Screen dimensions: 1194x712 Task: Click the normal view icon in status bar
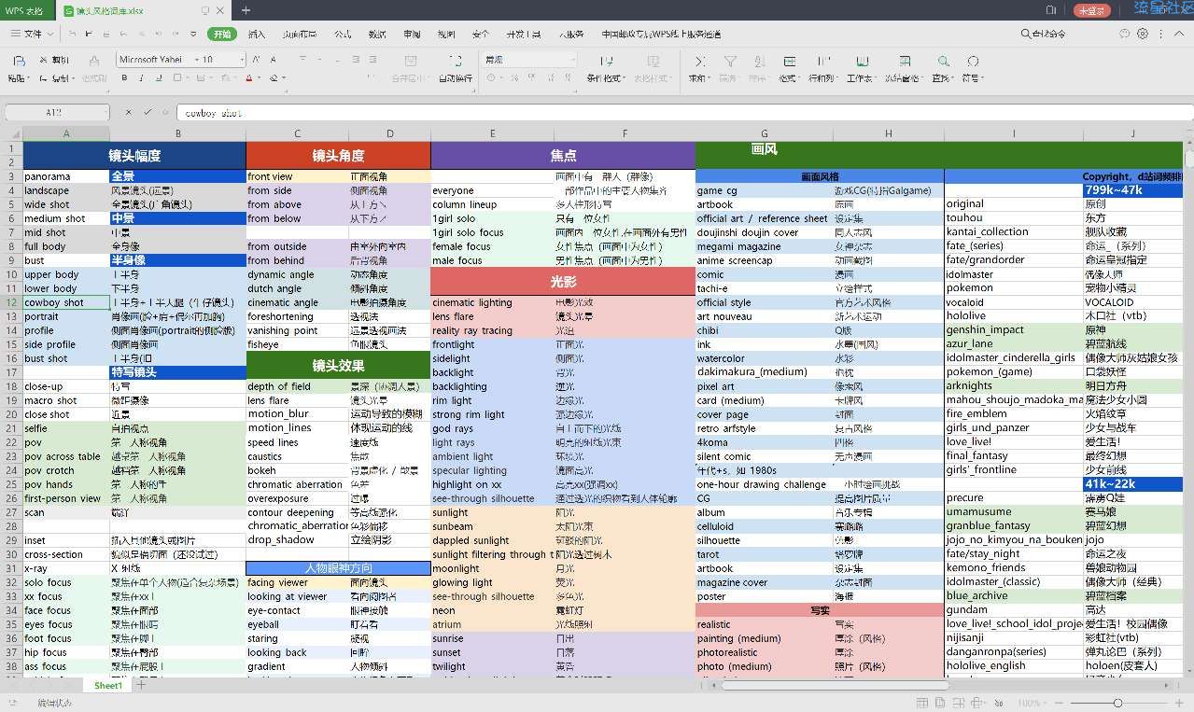923,703
